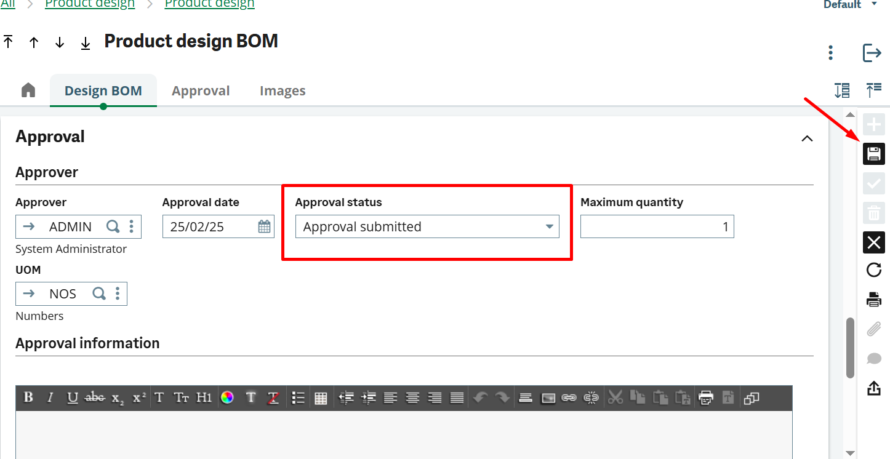890x459 pixels.
Task: Click the New record plus icon
Action: tap(874, 125)
